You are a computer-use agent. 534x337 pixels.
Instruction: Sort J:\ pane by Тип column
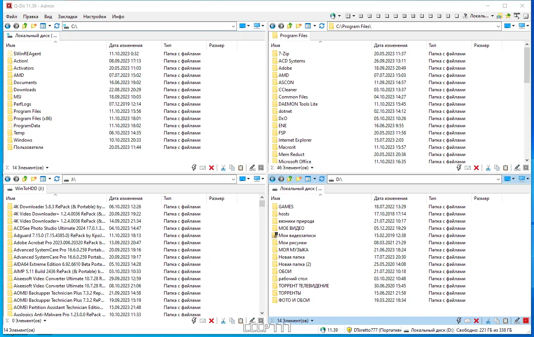point(184,198)
